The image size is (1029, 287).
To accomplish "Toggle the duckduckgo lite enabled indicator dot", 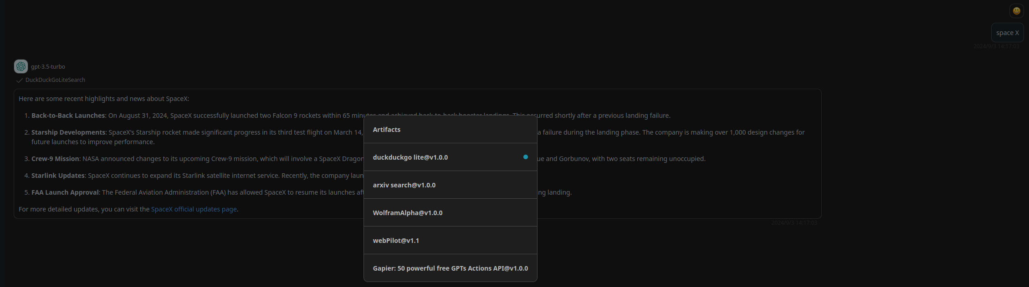I will pos(525,157).
